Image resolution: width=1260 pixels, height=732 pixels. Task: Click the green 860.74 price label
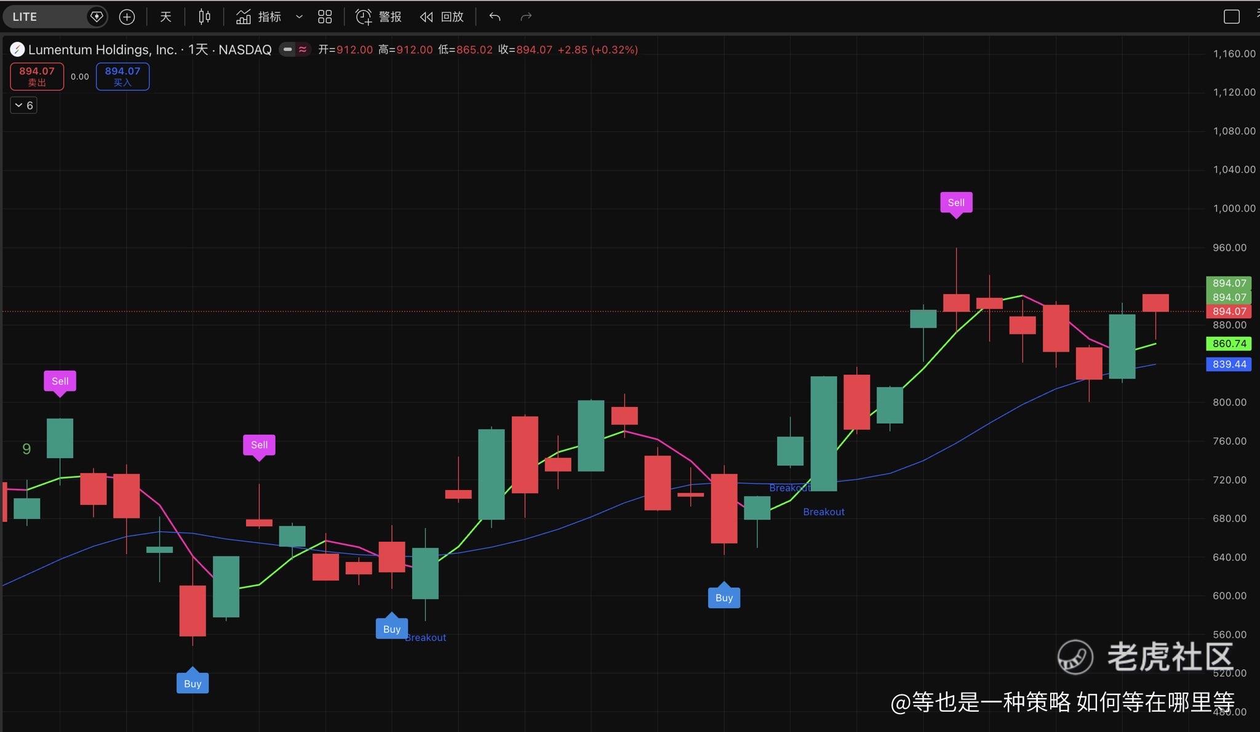point(1229,344)
